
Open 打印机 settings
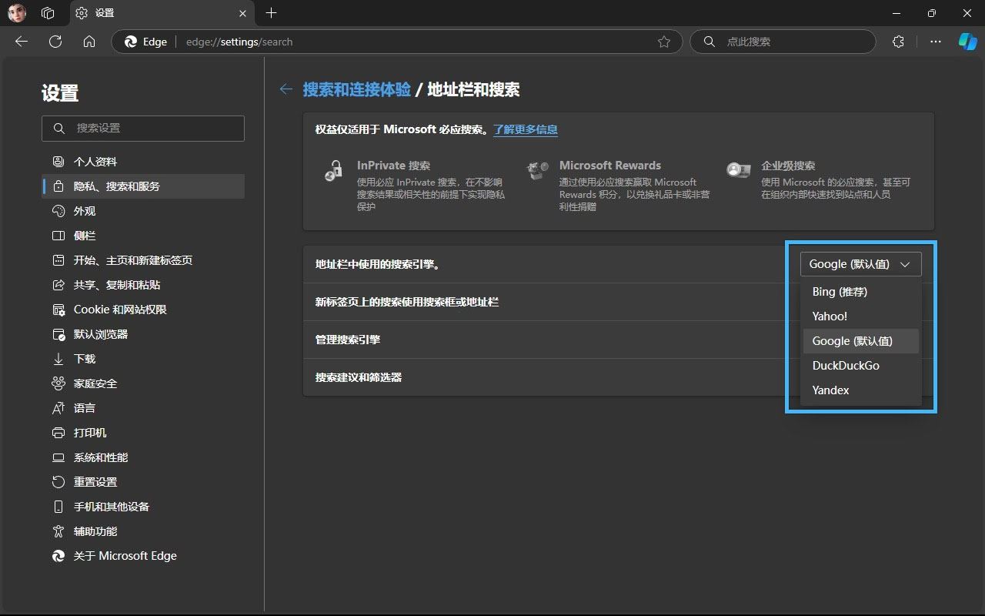click(x=143, y=433)
